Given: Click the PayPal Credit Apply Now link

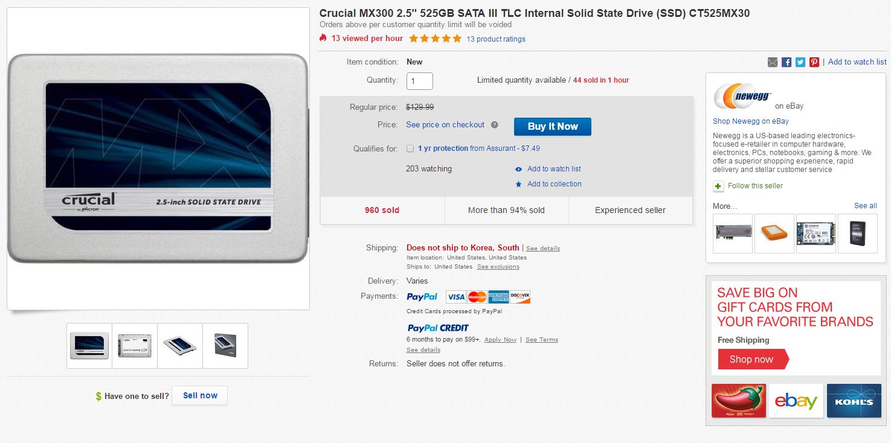Looking at the screenshot, I should [x=501, y=340].
